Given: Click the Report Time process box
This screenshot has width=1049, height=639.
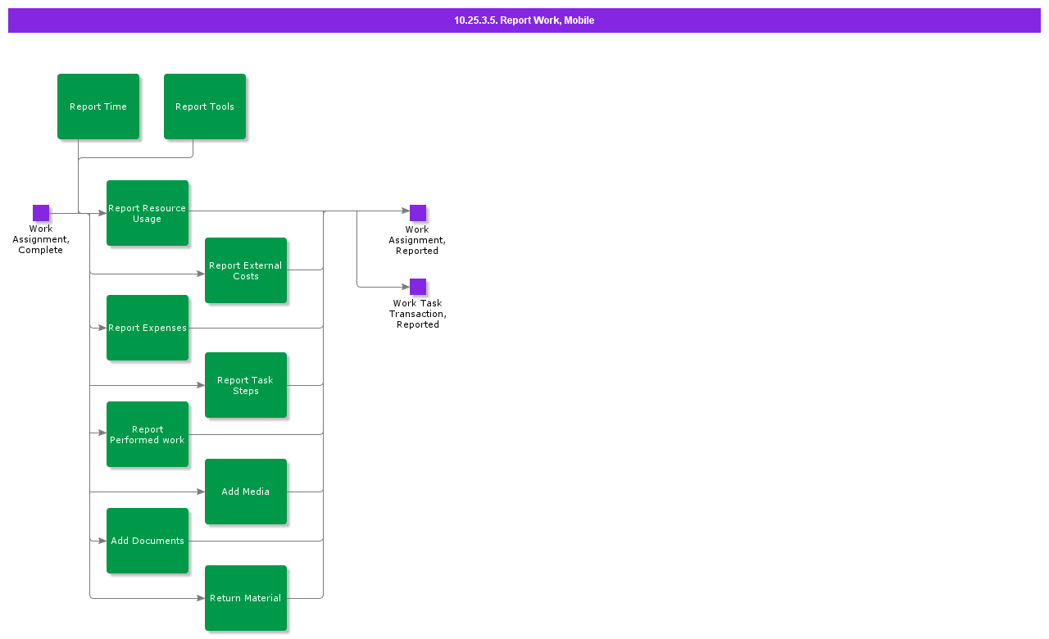Looking at the screenshot, I should click(98, 106).
